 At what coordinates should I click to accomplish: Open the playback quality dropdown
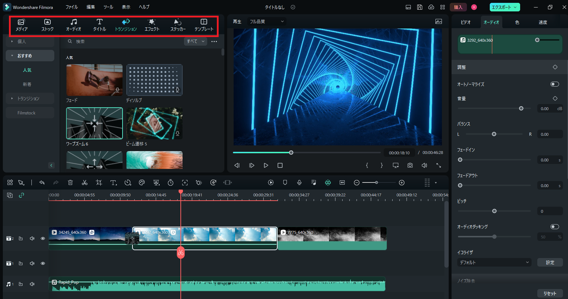pos(267,21)
